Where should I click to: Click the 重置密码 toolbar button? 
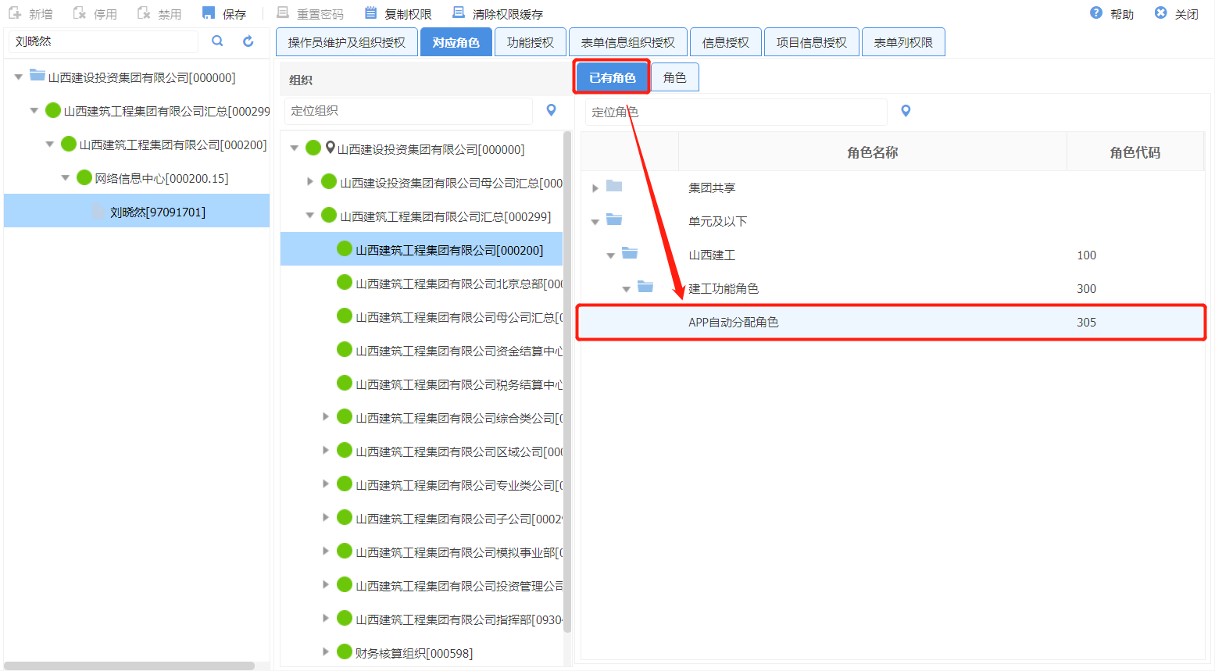[x=310, y=14]
